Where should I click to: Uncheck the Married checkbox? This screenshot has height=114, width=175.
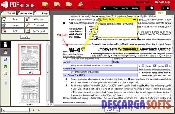[x=155, y=66]
